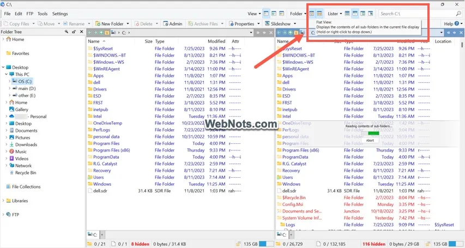Select dell.sdr file in left pane
Viewport: 465px width, 248px height.
click(x=100, y=191)
